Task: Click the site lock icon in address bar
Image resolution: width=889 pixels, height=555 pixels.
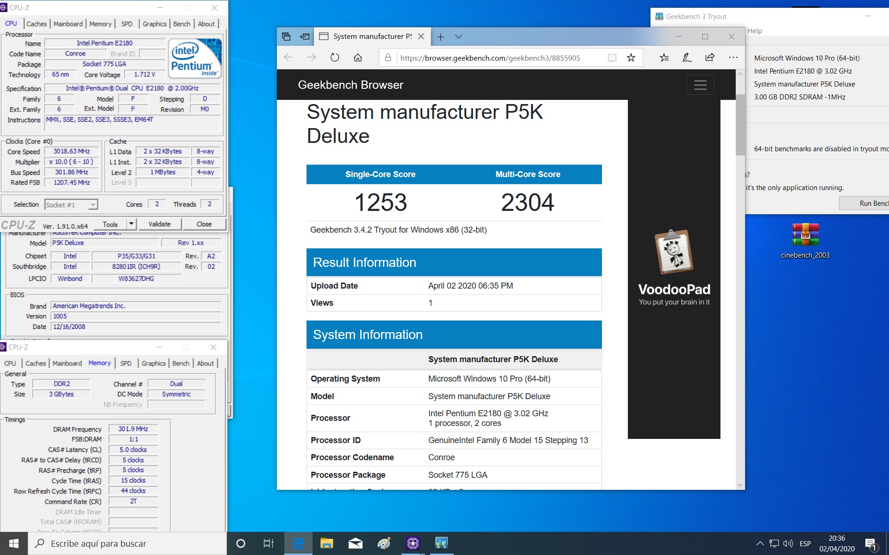Action: click(388, 58)
